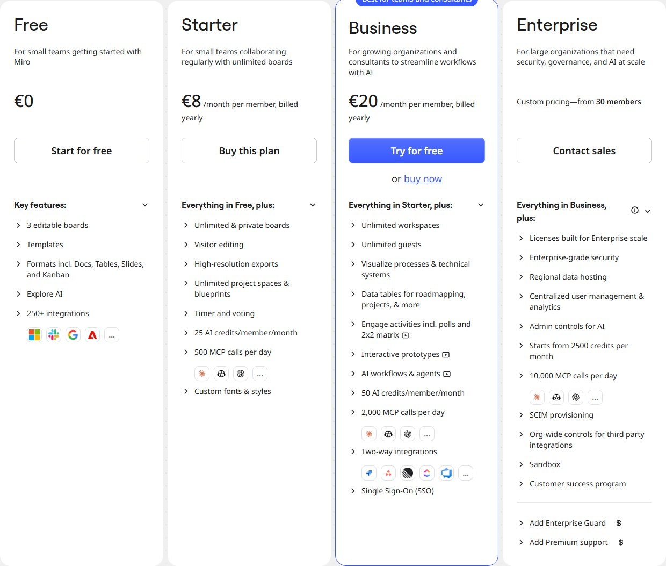Click the Microsoft integration icon in Free plan
Screen dimensions: 666x566
pyautogui.click(x=34, y=335)
